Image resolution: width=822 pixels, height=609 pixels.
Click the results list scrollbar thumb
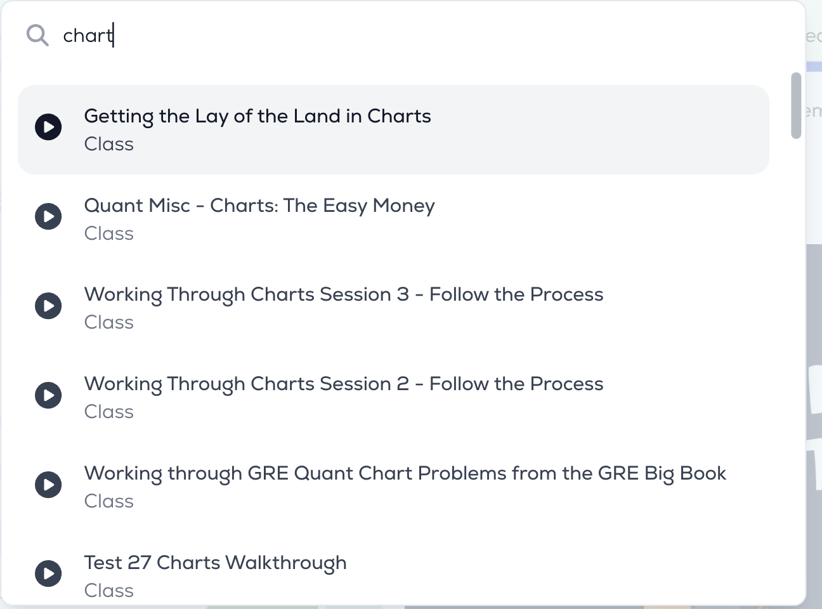tap(796, 105)
